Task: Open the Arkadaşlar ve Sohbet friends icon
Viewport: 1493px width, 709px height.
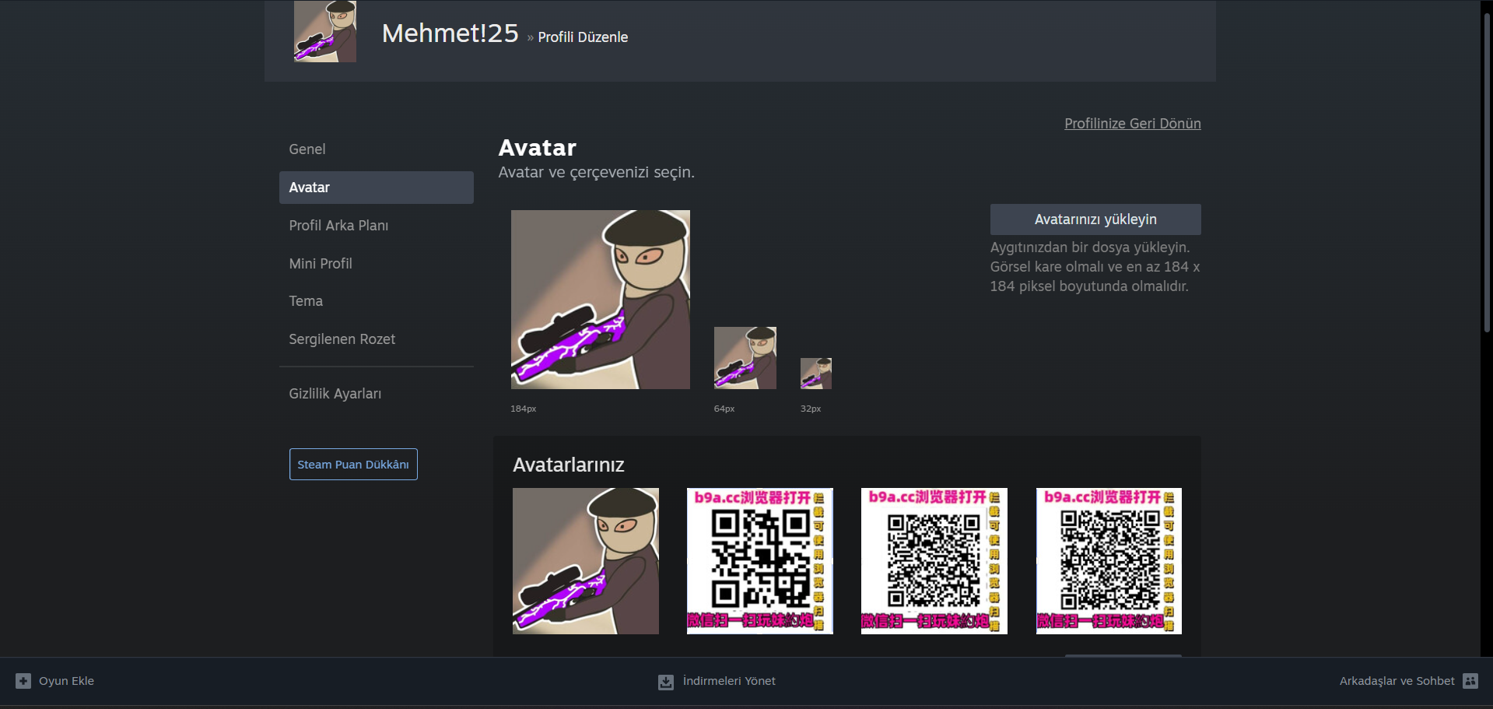Action: pyautogui.click(x=1470, y=681)
